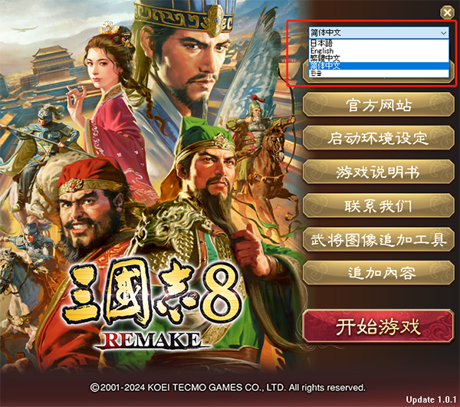Start the game with the red 开始游戏 button
The image size is (460, 407).
coord(378,327)
